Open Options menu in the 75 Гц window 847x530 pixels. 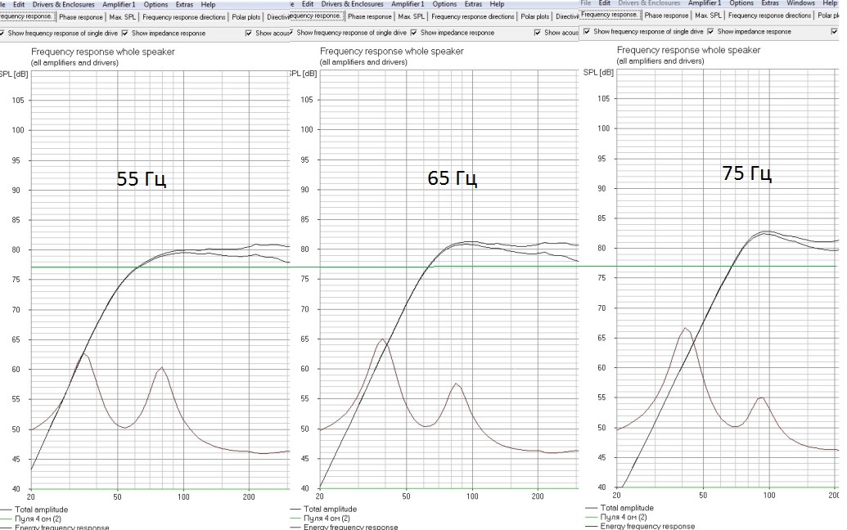741,3
